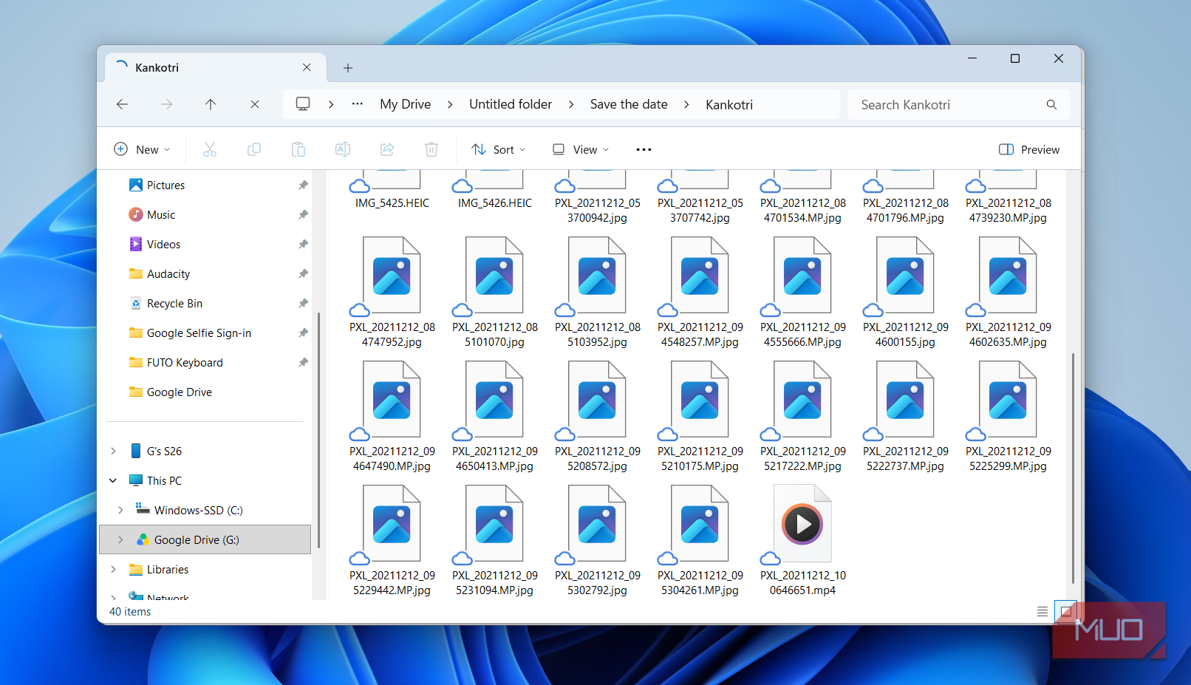
Task: Click the search magnifier icon
Action: coord(1051,104)
